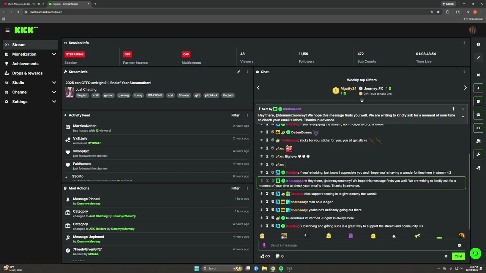Screen dimensions: 486x273
Task: Open the info icon in right sidebar
Action: pyautogui.click(x=478, y=44)
